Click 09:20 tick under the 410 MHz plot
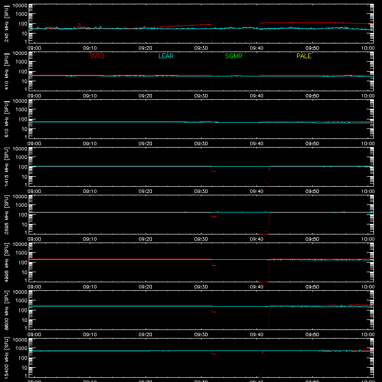This screenshot has width=382, height=382. [x=146, y=96]
